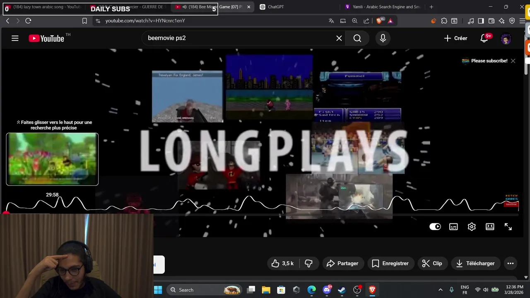The image size is (530, 298).
Task: Create a Clip of the video
Action: point(432,263)
